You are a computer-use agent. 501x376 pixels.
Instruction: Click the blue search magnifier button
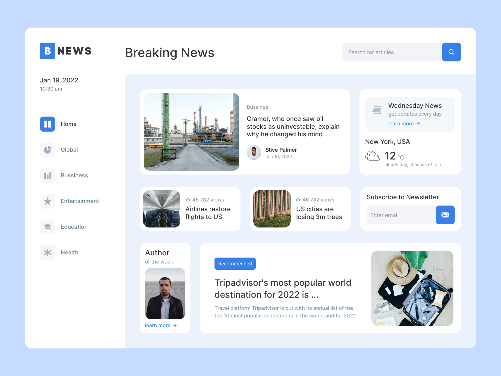click(451, 52)
